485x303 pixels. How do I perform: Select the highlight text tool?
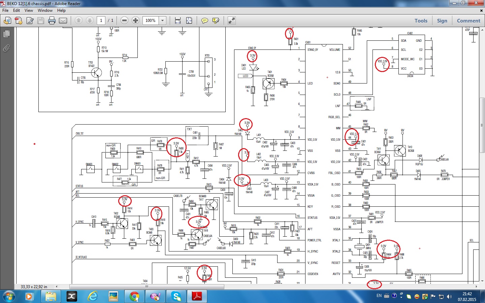pos(216,21)
